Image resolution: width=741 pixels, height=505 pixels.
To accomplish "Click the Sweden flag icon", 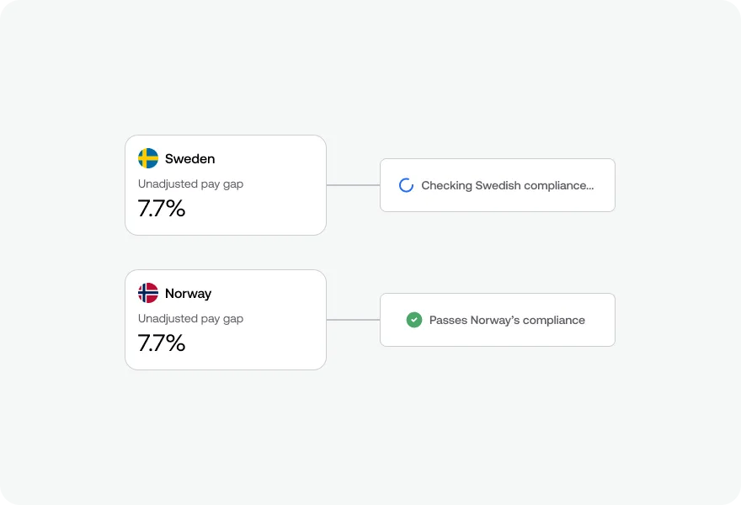I will click(148, 158).
